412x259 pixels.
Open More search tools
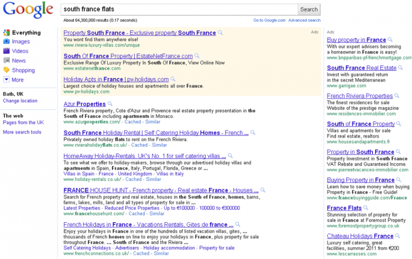coord(22,132)
